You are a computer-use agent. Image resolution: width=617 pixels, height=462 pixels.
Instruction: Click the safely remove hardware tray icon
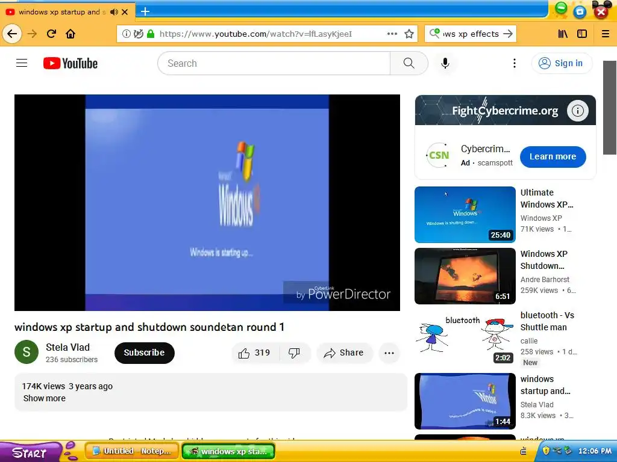(568, 450)
